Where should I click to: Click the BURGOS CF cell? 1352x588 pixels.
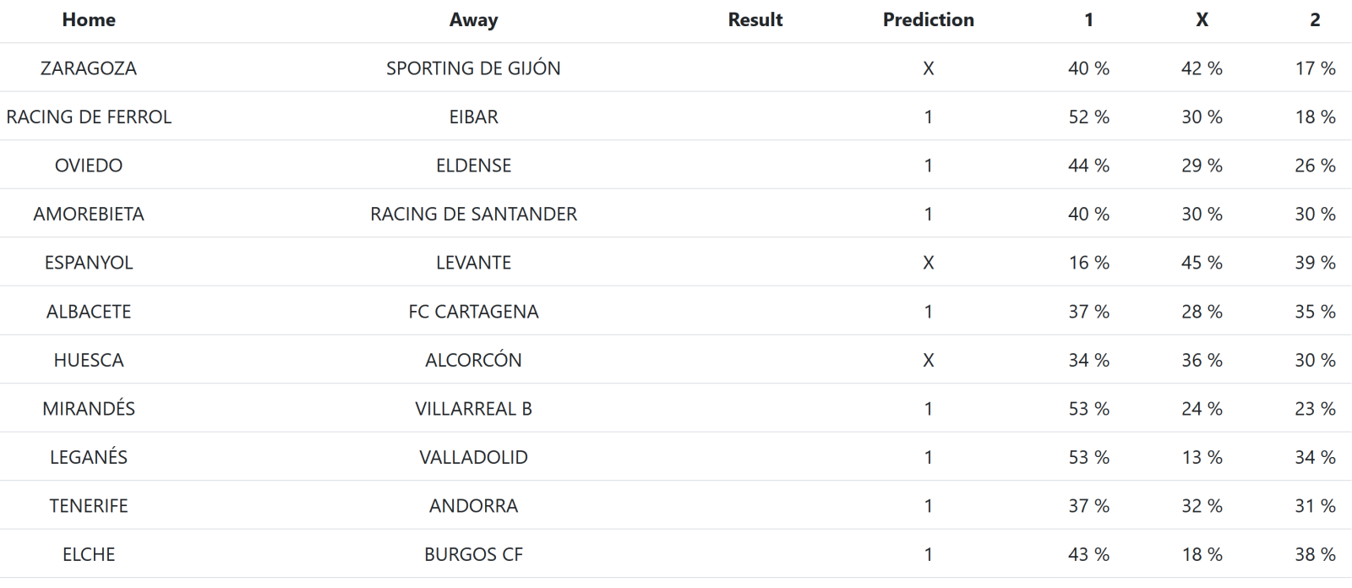[473, 554]
